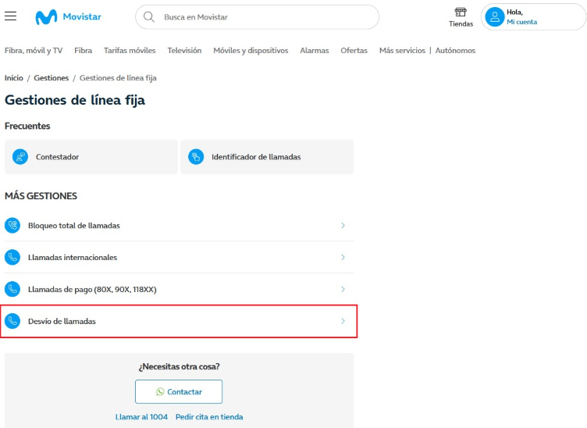Open the hamburger menu icon
Image resolution: width=587 pixels, height=428 pixels.
[11, 16]
